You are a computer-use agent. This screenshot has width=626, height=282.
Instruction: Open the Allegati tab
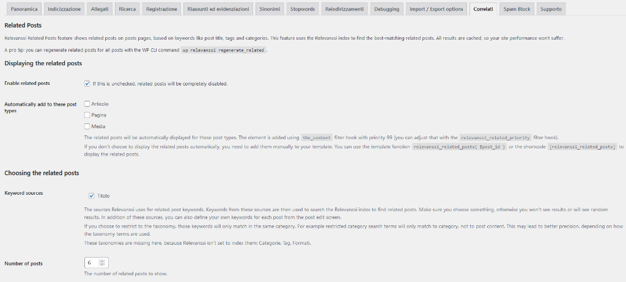click(x=100, y=9)
